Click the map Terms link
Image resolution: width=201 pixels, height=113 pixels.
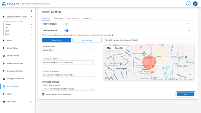click(181, 79)
